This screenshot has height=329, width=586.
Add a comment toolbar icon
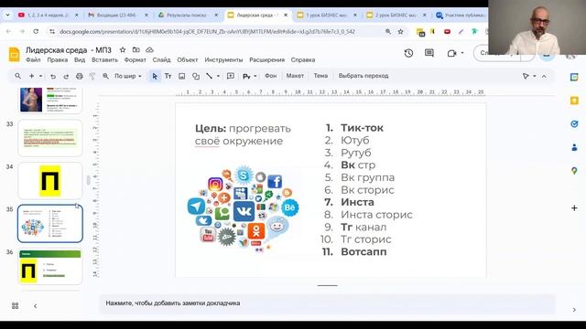click(231, 76)
